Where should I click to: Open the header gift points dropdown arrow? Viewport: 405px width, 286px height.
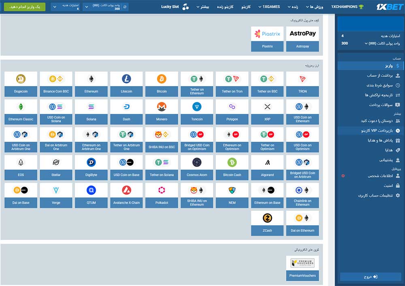(x=55, y=7)
